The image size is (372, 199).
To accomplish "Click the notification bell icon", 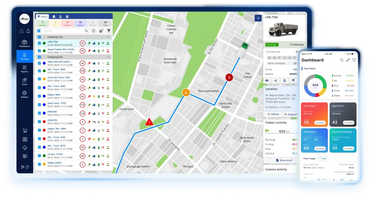I will (x=28, y=31).
